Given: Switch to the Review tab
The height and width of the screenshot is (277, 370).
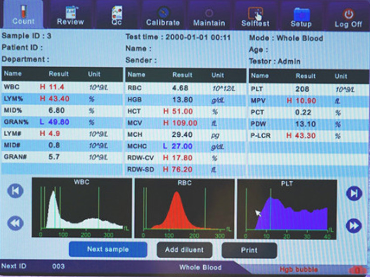Looking at the screenshot, I should [70, 15].
